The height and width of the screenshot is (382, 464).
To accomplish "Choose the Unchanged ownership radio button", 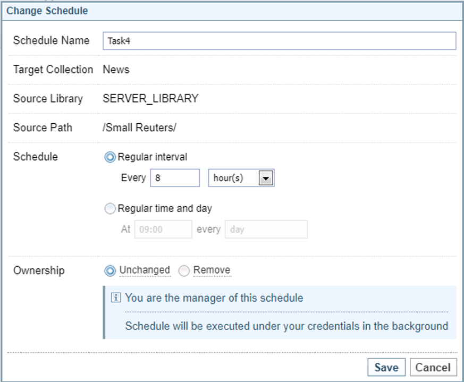I will tap(110, 270).
